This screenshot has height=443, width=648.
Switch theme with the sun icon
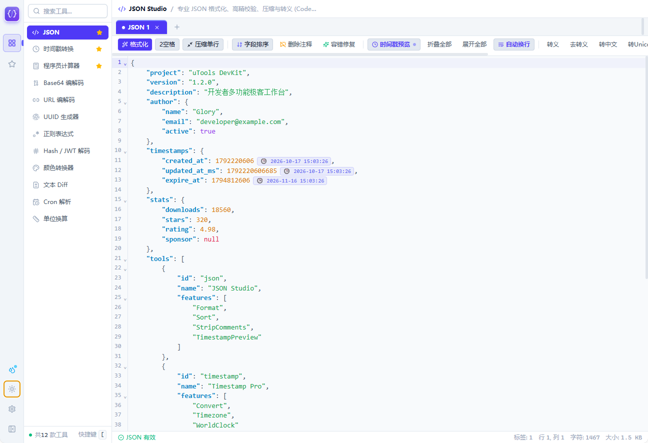click(x=12, y=389)
